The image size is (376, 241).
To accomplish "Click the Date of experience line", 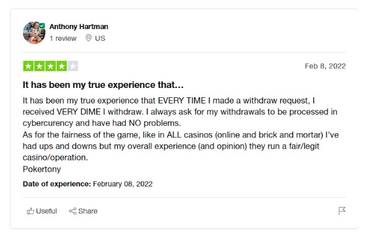I will pyautogui.click(x=87, y=184).
